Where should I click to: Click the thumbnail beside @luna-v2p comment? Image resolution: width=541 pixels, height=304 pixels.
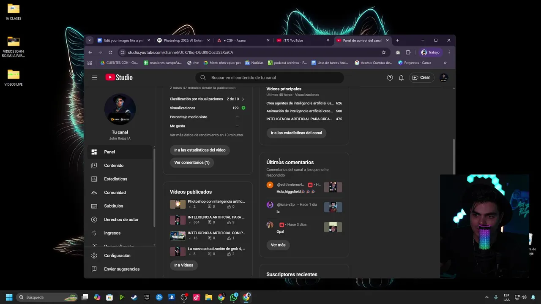333,207
